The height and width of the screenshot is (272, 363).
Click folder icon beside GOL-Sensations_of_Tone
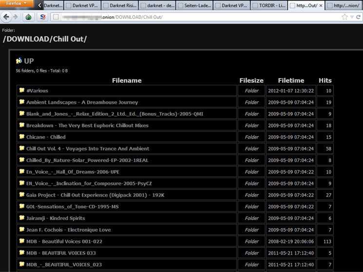pos(22,206)
